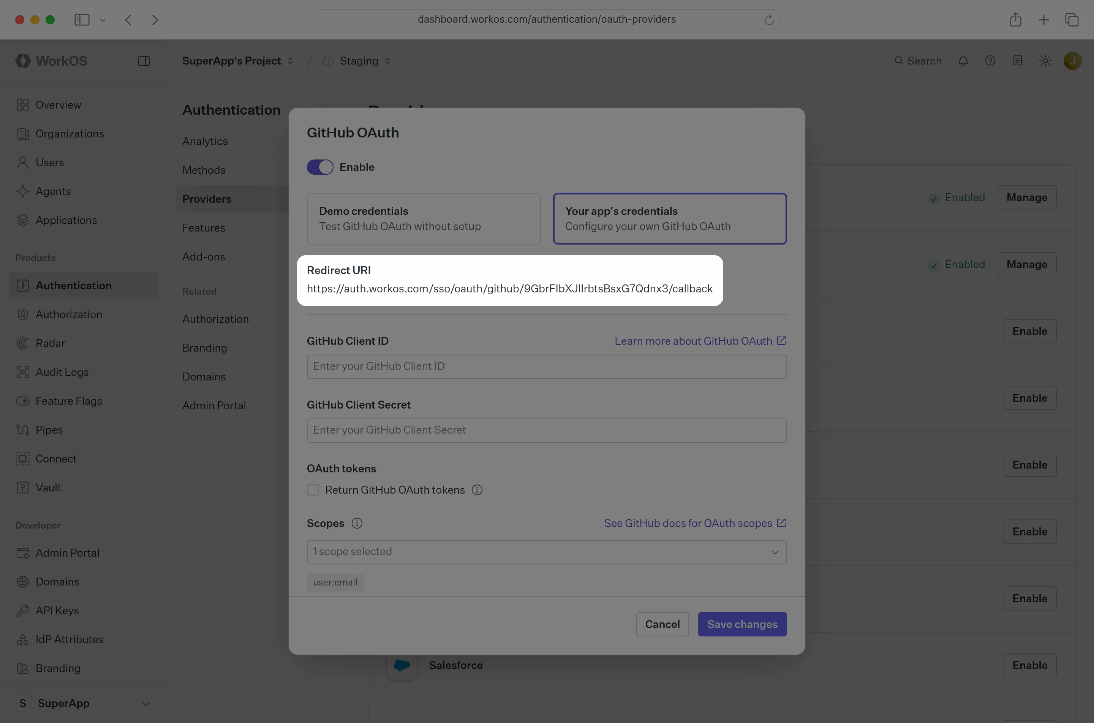Click the Search box in header
1094x723 pixels.
click(918, 61)
